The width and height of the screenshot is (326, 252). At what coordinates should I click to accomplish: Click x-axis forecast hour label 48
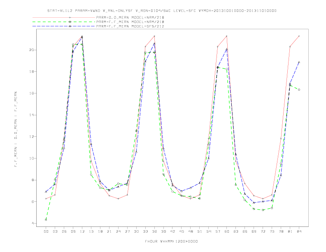[191, 231]
